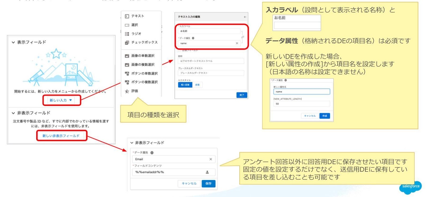Open info tooltip next to データ属性 in edit panel
The height and width of the screenshot is (197, 427).
[193, 38]
